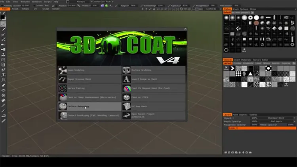Switch to VoxTree tab
The width and height of the screenshot is (297, 167).
pos(253,115)
